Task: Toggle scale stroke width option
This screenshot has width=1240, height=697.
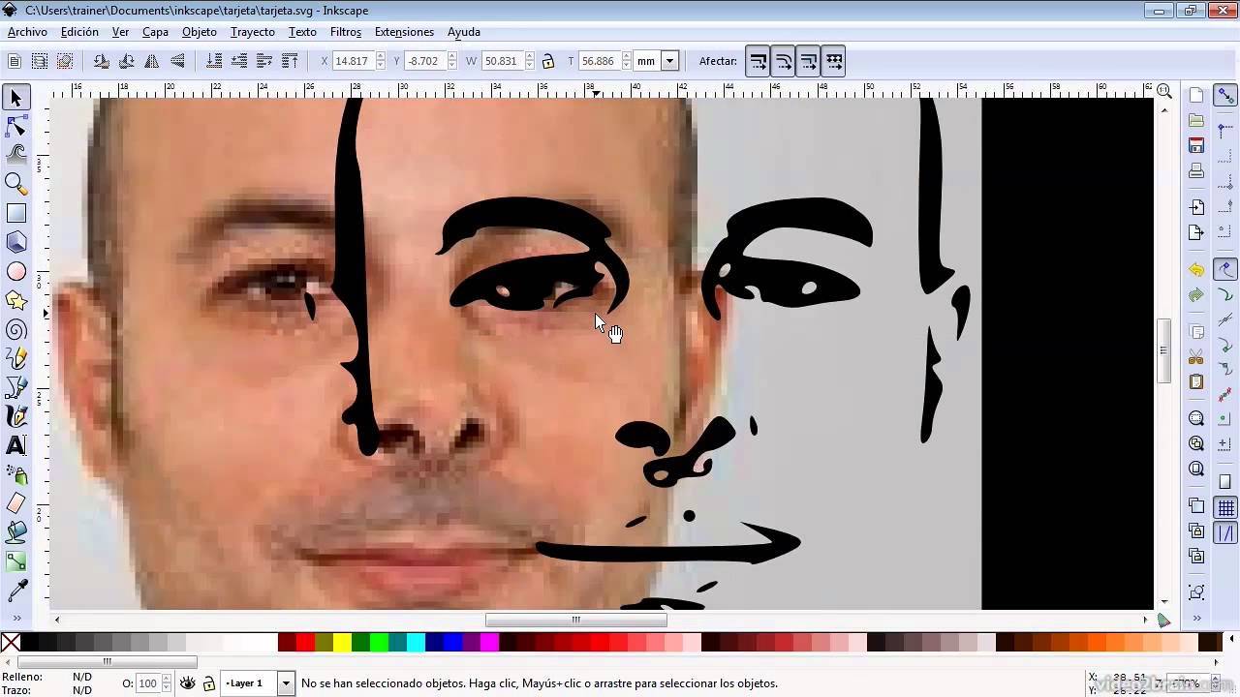Action: point(759,61)
